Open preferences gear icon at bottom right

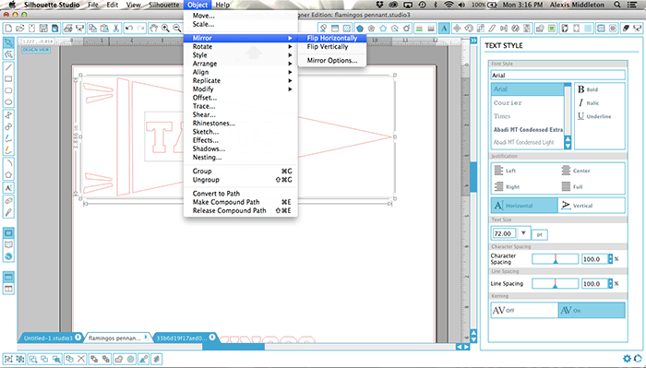tap(627, 359)
